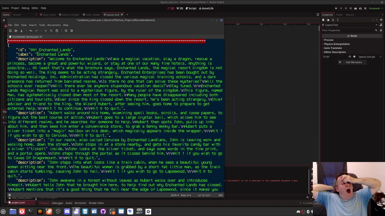Close the layout_tool scene tab
The width and height of the screenshot is (385, 216).
click(x=122, y=15)
